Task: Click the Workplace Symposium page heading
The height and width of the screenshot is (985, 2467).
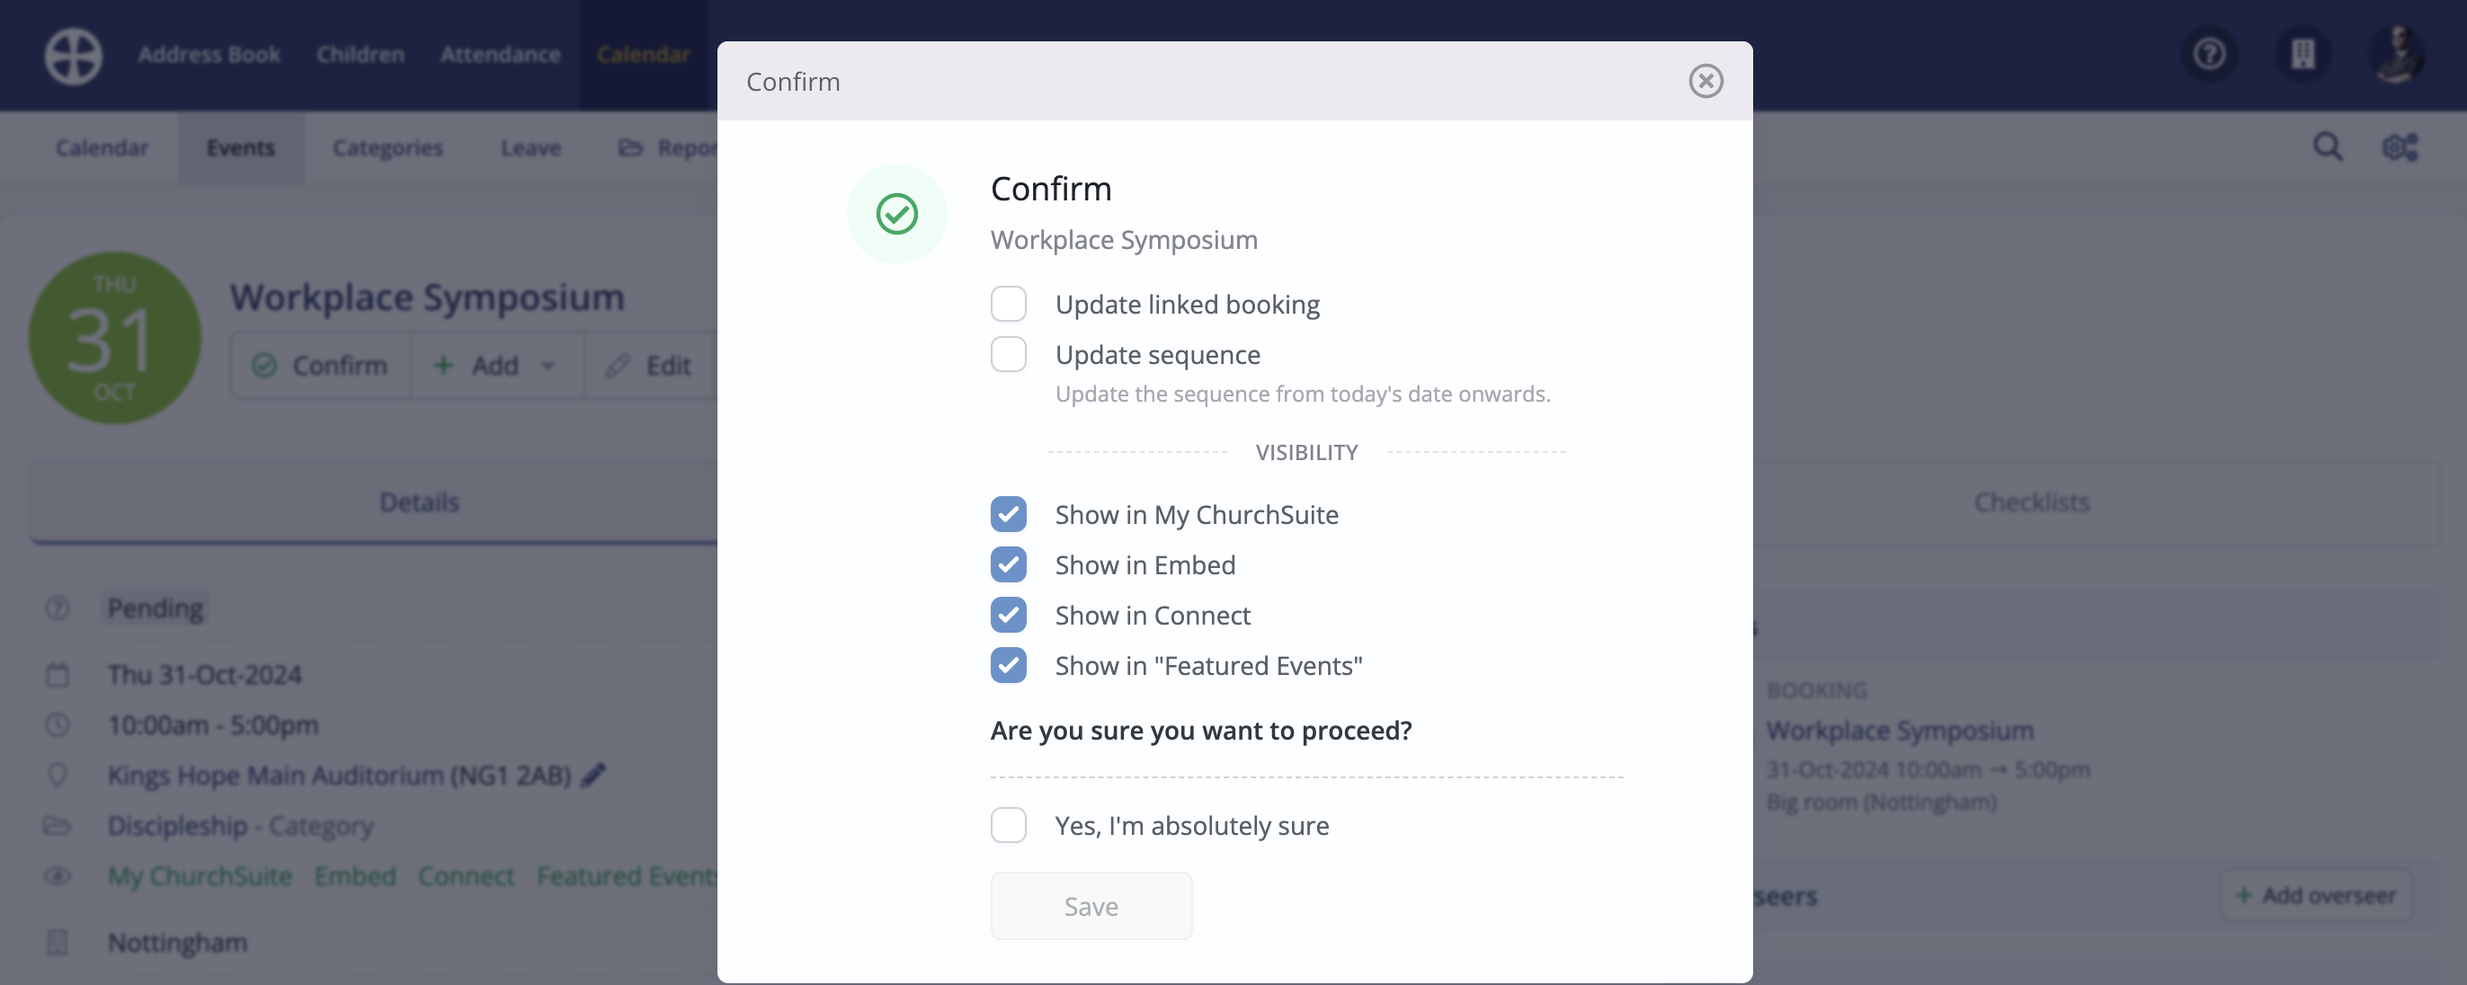Action: click(427, 297)
